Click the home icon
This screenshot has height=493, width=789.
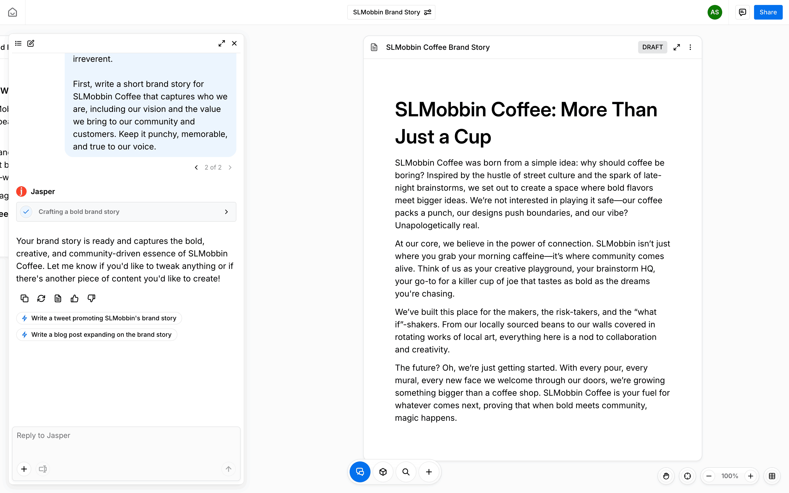(12, 13)
